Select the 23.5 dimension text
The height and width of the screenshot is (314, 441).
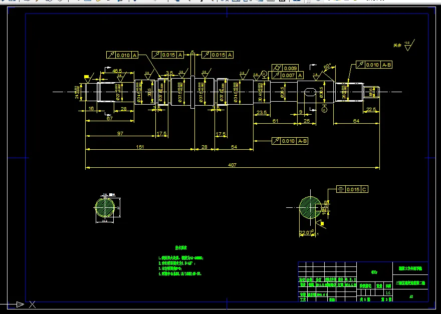point(262,112)
